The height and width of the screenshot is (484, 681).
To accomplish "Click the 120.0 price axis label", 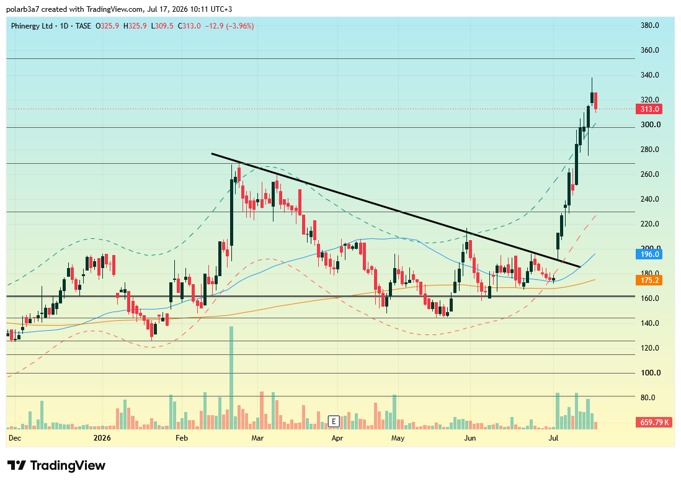I will pos(650,348).
